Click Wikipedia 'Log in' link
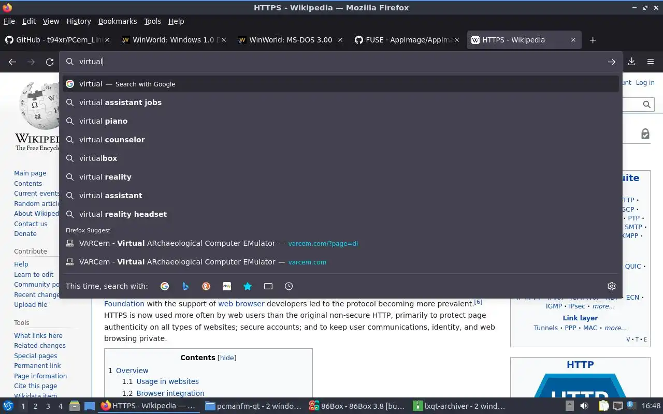The width and height of the screenshot is (663, 414). coord(645,83)
